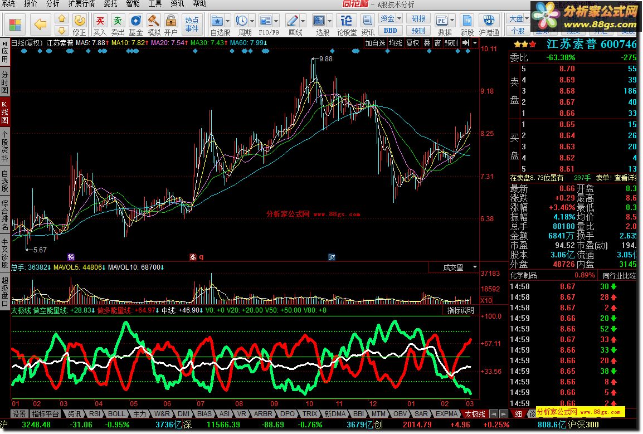643x434 pixels.
Task: Open the 工具 menu
Action: point(154,4)
